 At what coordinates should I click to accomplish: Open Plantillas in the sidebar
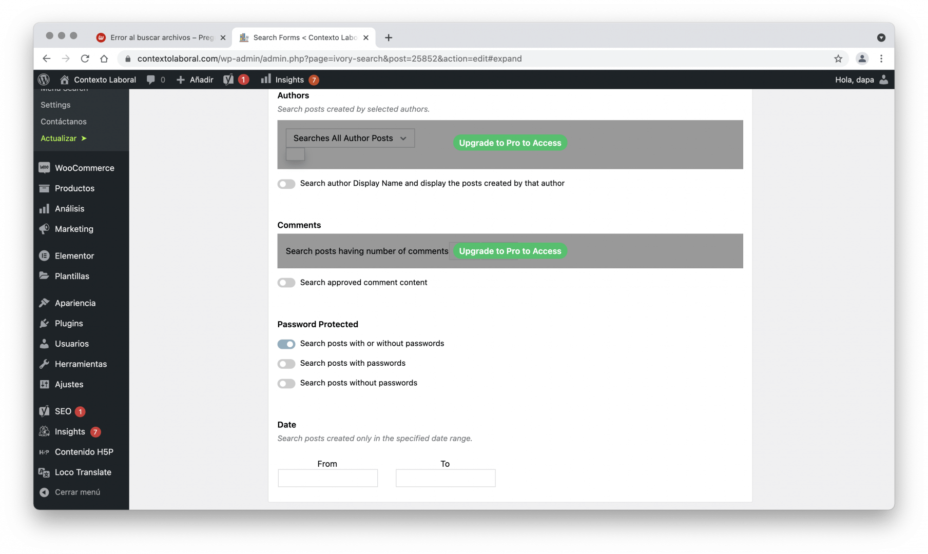pos(81,276)
